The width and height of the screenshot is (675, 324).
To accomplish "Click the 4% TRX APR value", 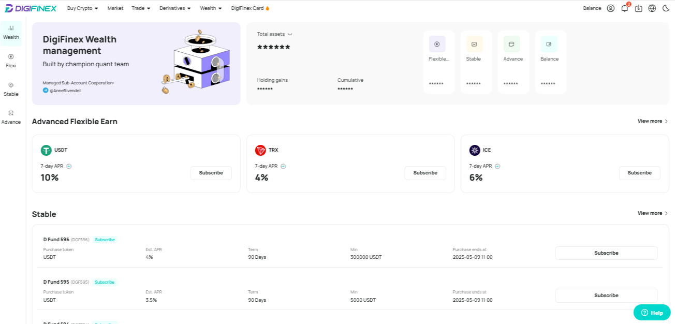I will (x=261, y=178).
